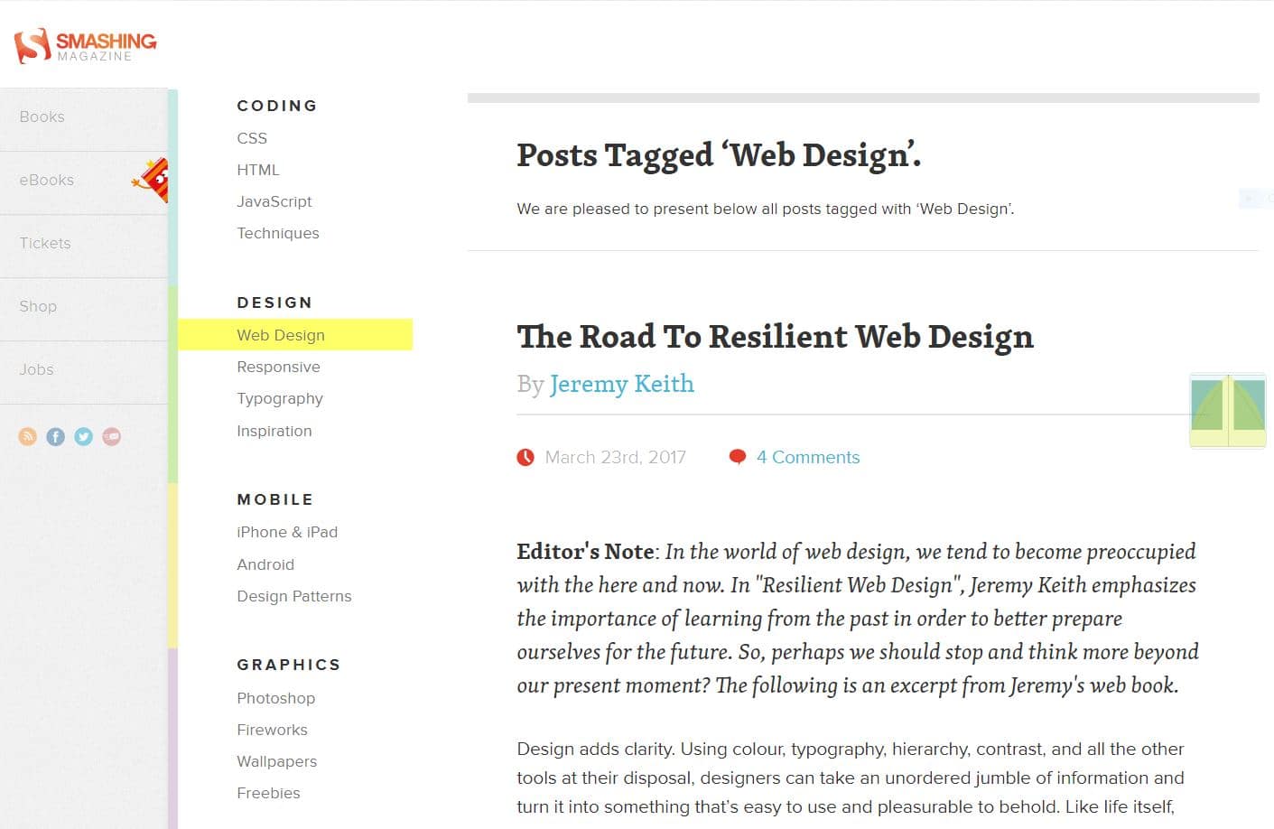Open the Photoshop category link

tap(276, 698)
